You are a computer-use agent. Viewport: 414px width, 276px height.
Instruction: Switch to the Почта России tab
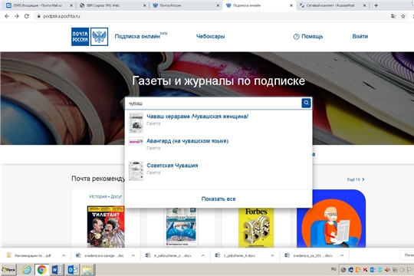[x=186, y=5]
